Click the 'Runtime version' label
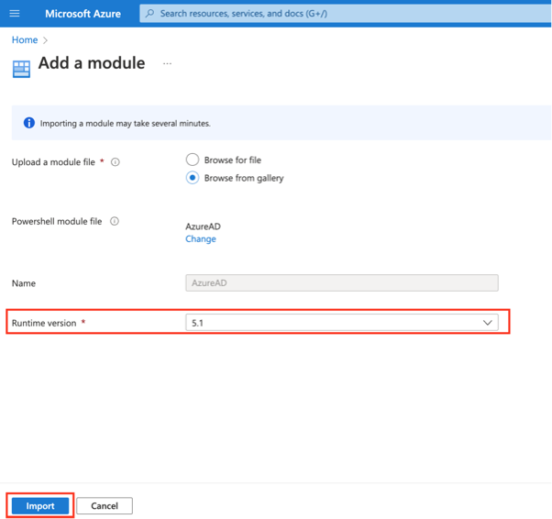 pos(44,323)
